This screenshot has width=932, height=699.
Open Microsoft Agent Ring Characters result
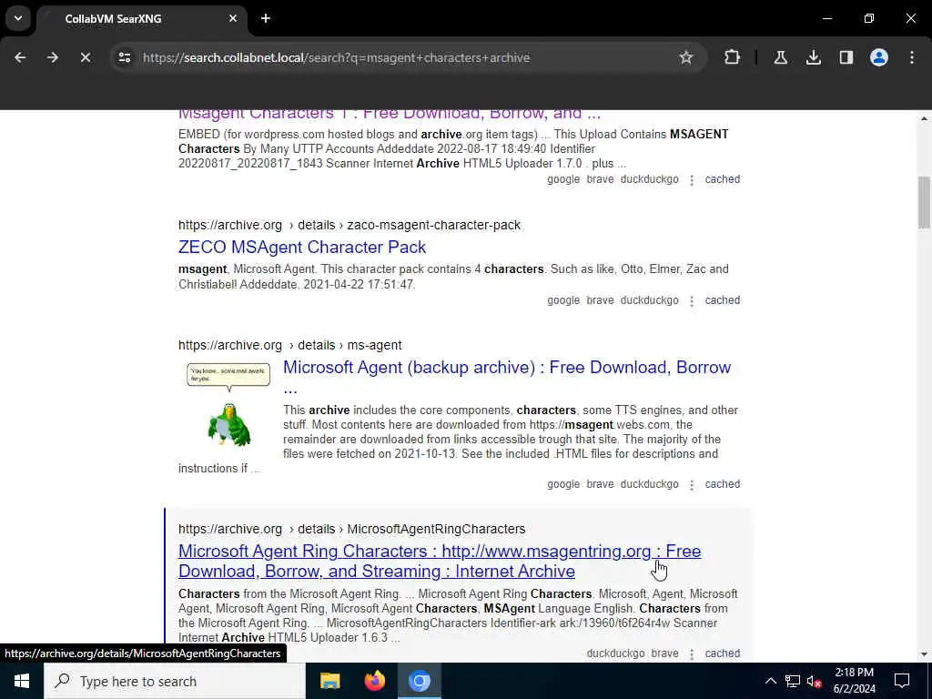tap(440, 561)
